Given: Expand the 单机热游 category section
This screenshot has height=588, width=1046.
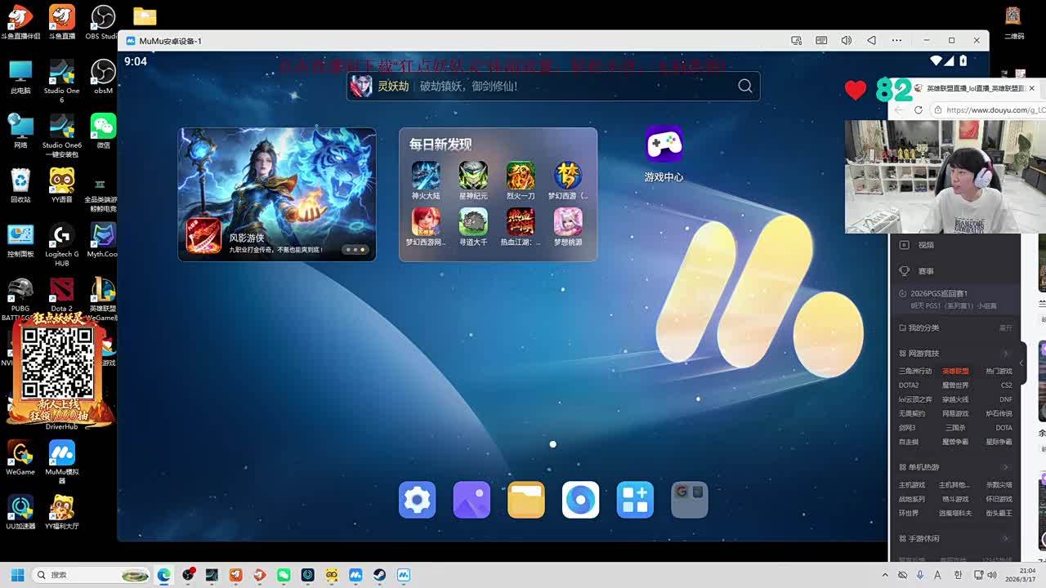Looking at the screenshot, I should coord(1006,467).
